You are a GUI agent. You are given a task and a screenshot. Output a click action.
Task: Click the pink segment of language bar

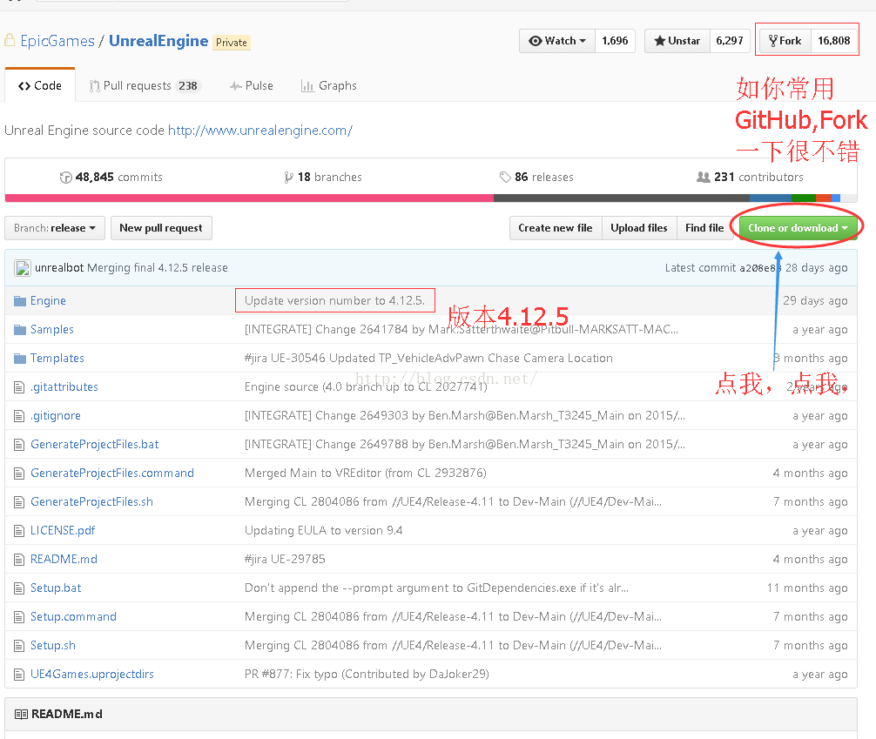click(249, 198)
